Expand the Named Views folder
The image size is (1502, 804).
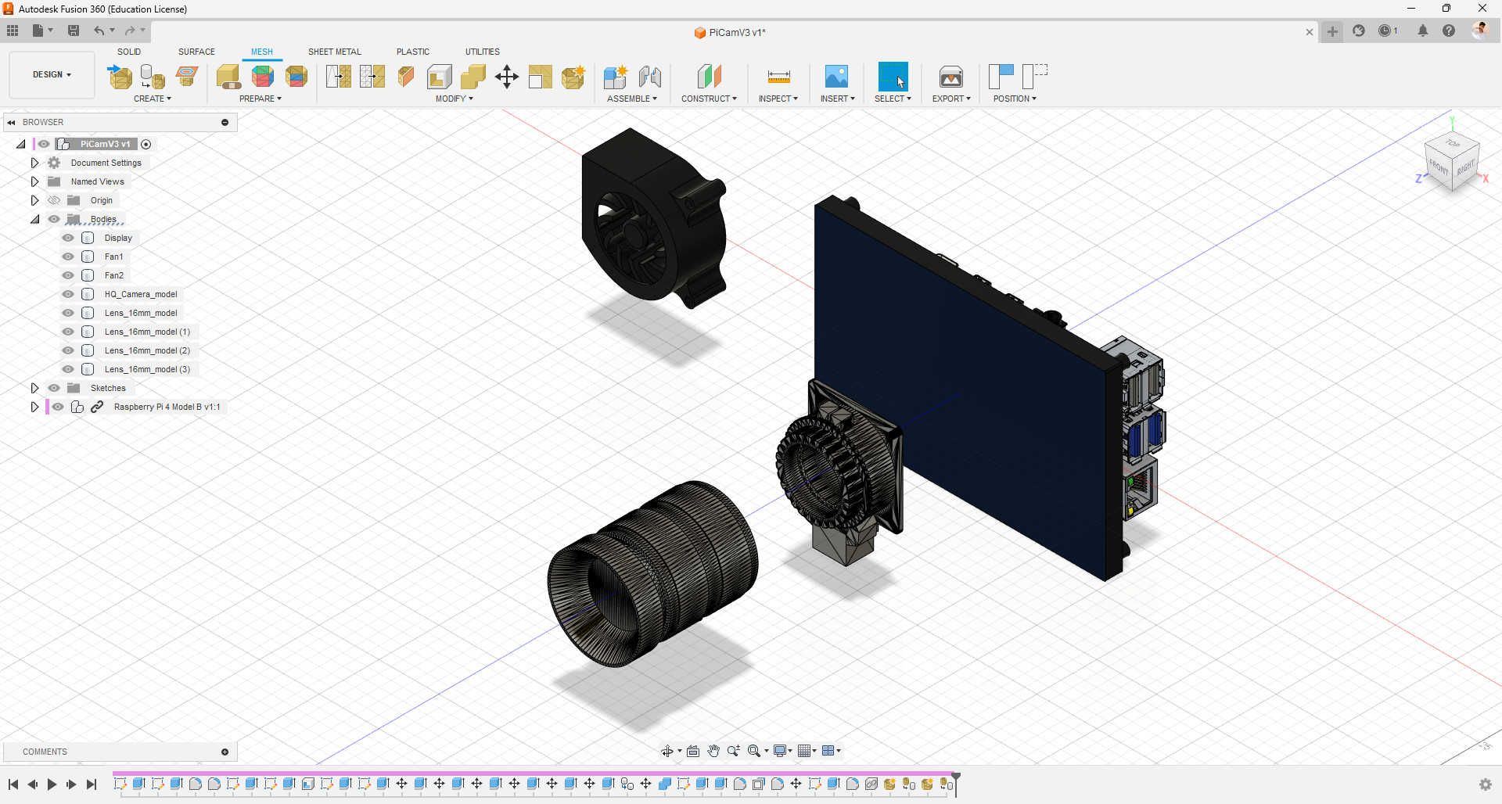click(x=34, y=181)
